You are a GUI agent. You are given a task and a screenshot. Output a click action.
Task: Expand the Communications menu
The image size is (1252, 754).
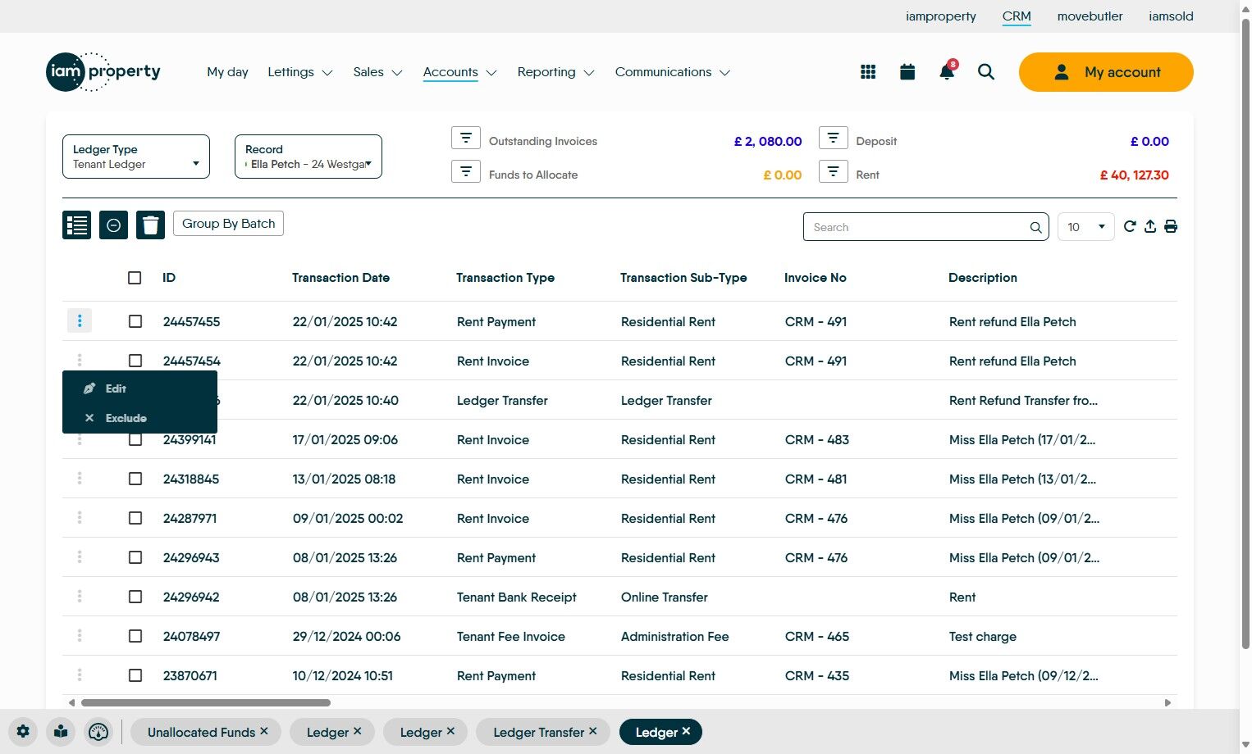click(673, 72)
